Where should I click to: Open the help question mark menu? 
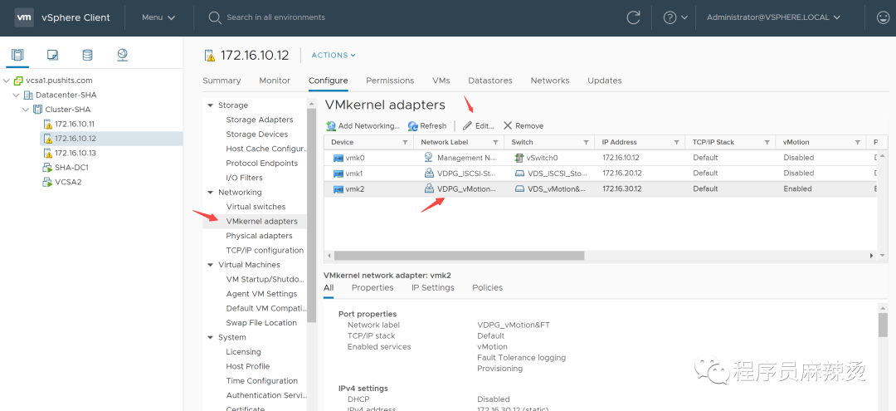click(675, 17)
